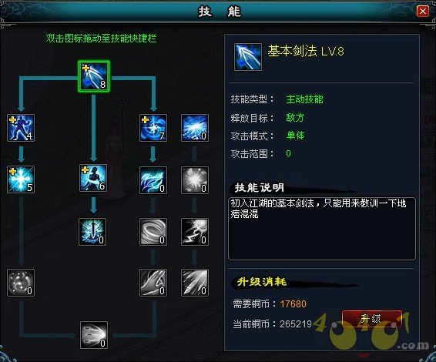This screenshot has width=436, height=362.
Task: Select the gray starburst skill icon
Action: (x=195, y=180)
